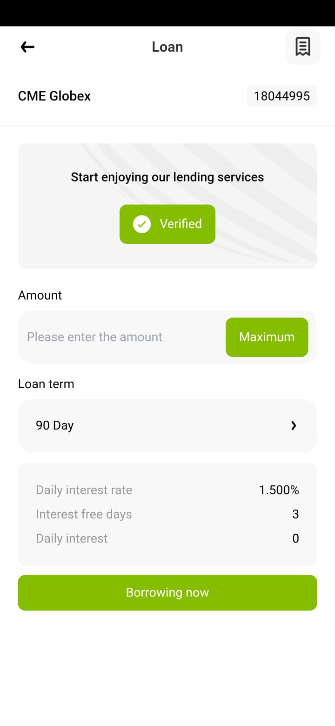Click the white checkmark circle icon
335x726 pixels.
tap(142, 224)
